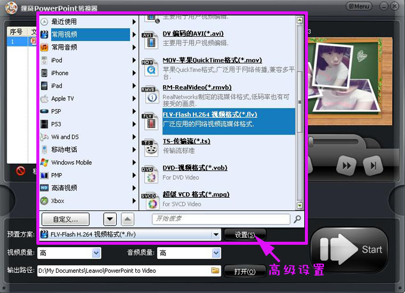This screenshot has height=293, width=405.
Task: Open the 音频质量 dropdown
Action: [216, 253]
